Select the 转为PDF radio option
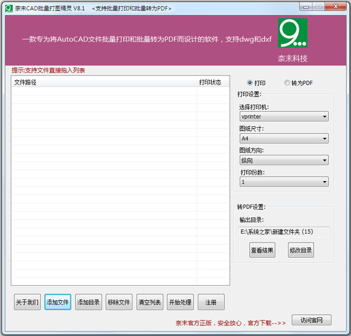 point(287,83)
